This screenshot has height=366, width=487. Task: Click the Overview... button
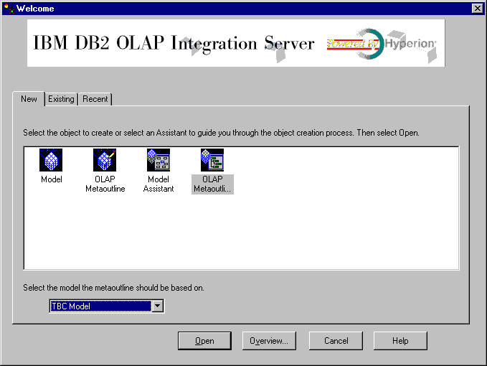click(269, 341)
